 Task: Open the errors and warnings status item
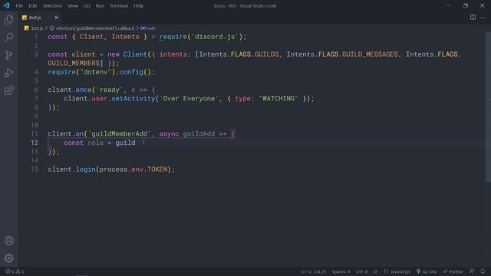[x=15, y=271]
